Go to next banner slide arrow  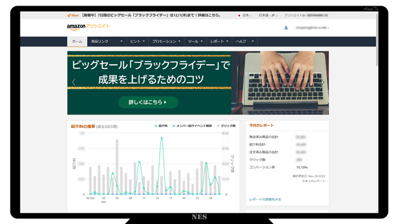pyautogui.click(x=323, y=82)
